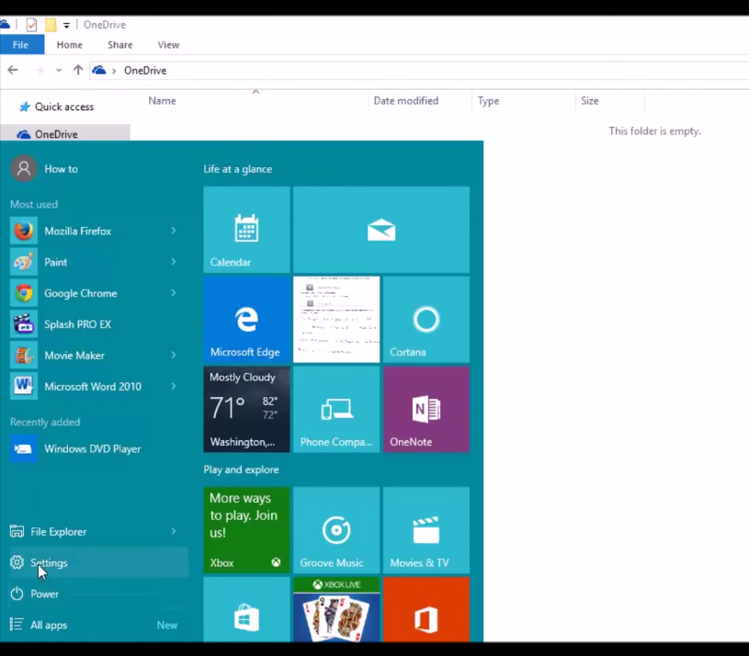Viewport: 749px width, 656px height.
Task: Open the Share tab
Action: point(119,44)
